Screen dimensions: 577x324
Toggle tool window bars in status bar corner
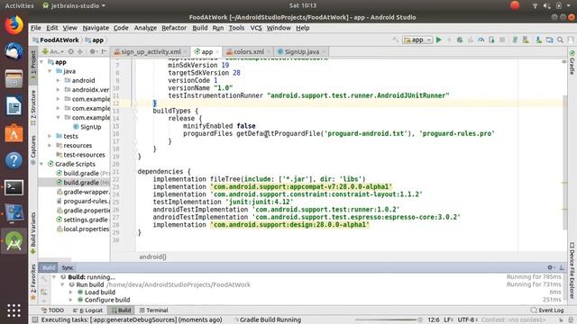[35, 320]
